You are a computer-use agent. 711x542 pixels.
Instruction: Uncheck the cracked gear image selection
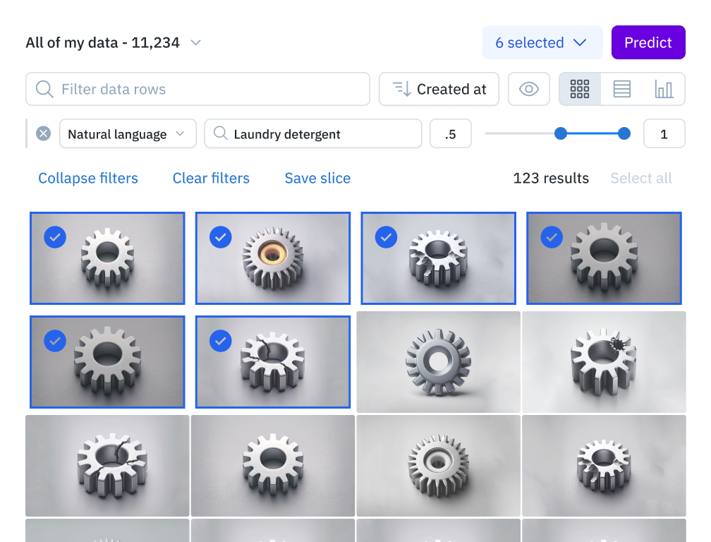(220, 341)
